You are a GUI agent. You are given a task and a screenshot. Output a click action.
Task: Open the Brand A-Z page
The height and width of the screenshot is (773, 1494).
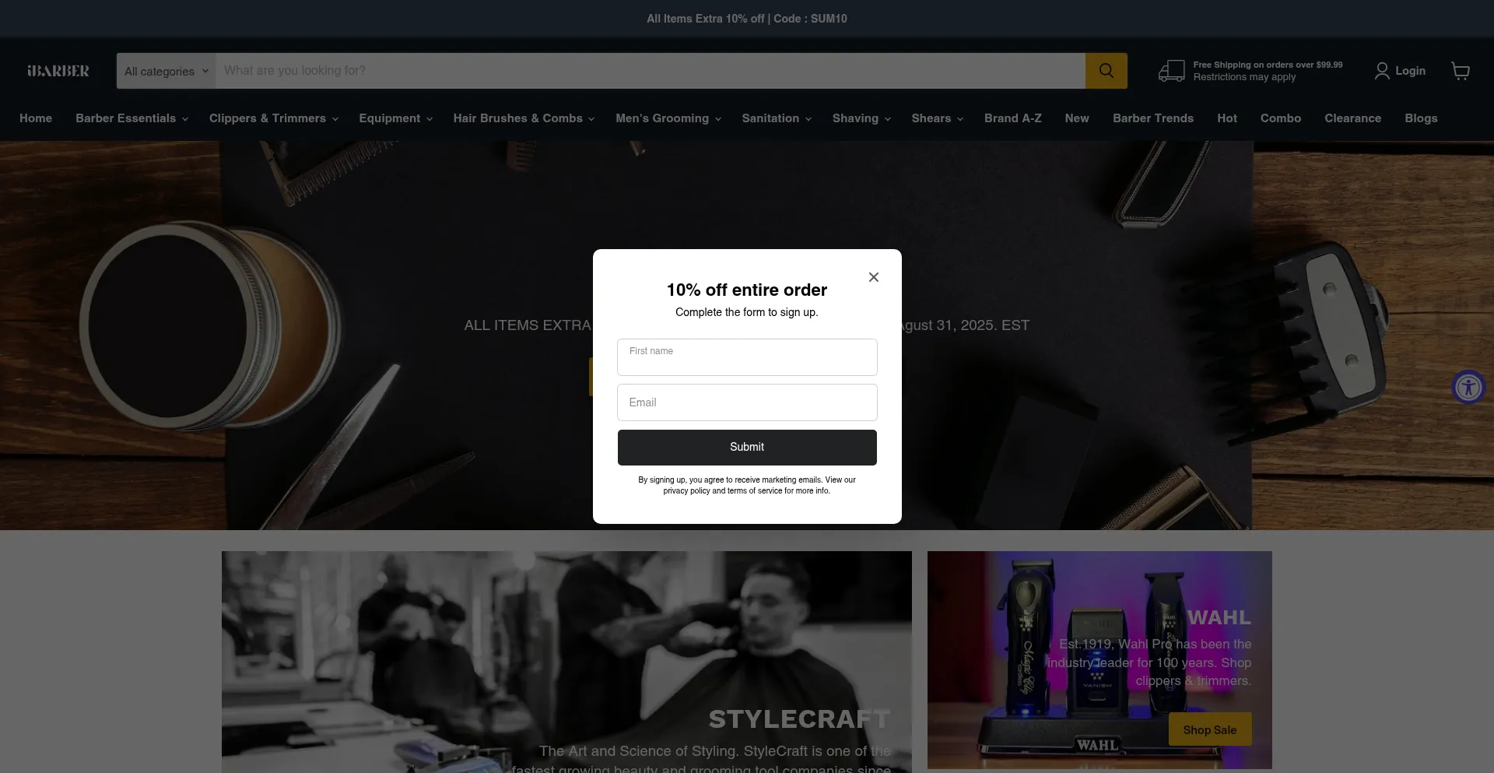pyautogui.click(x=1013, y=118)
